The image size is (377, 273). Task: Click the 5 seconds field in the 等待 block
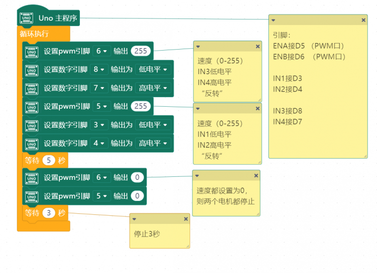49,160
